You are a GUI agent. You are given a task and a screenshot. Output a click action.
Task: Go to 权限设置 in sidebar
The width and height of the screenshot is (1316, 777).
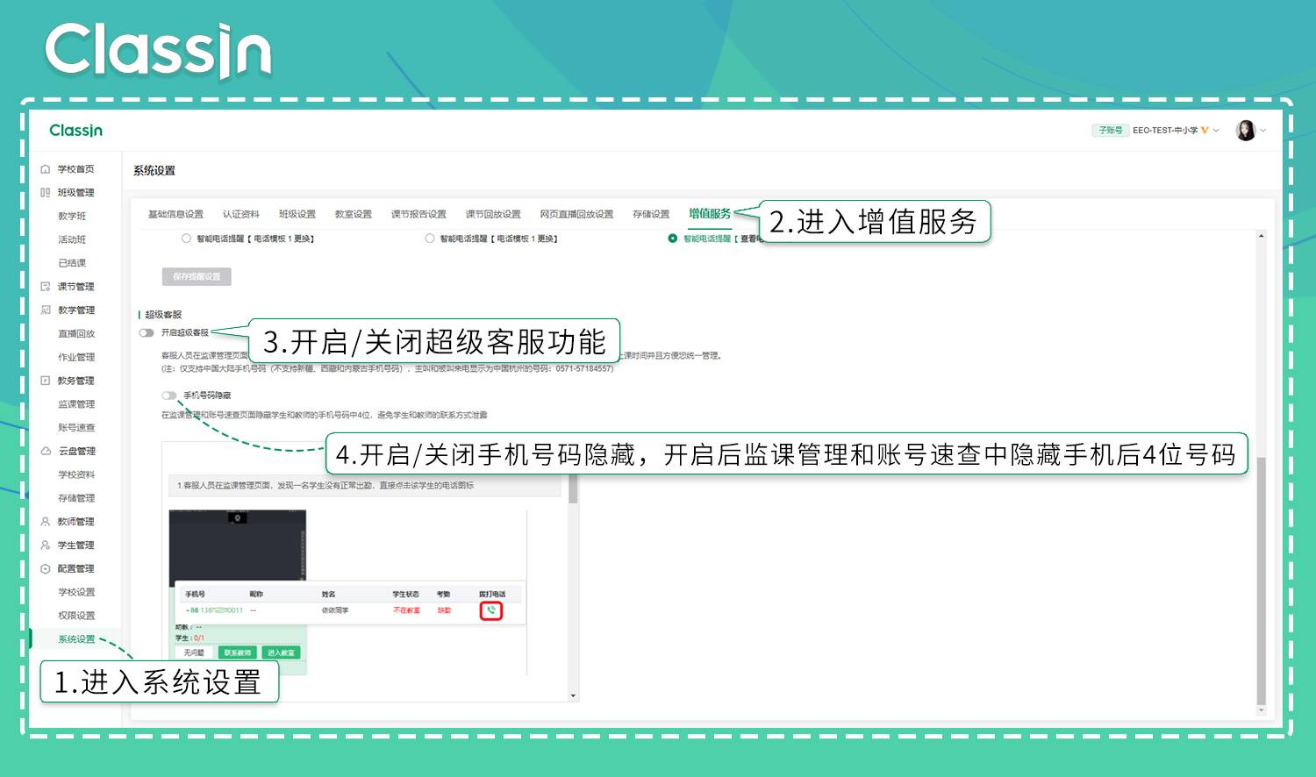click(x=76, y=616)
